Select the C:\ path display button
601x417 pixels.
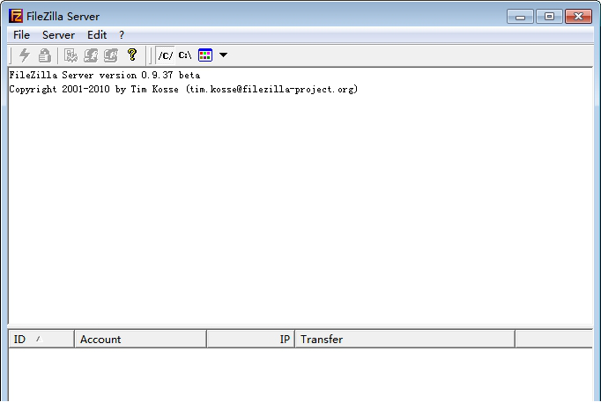(185, 55)
